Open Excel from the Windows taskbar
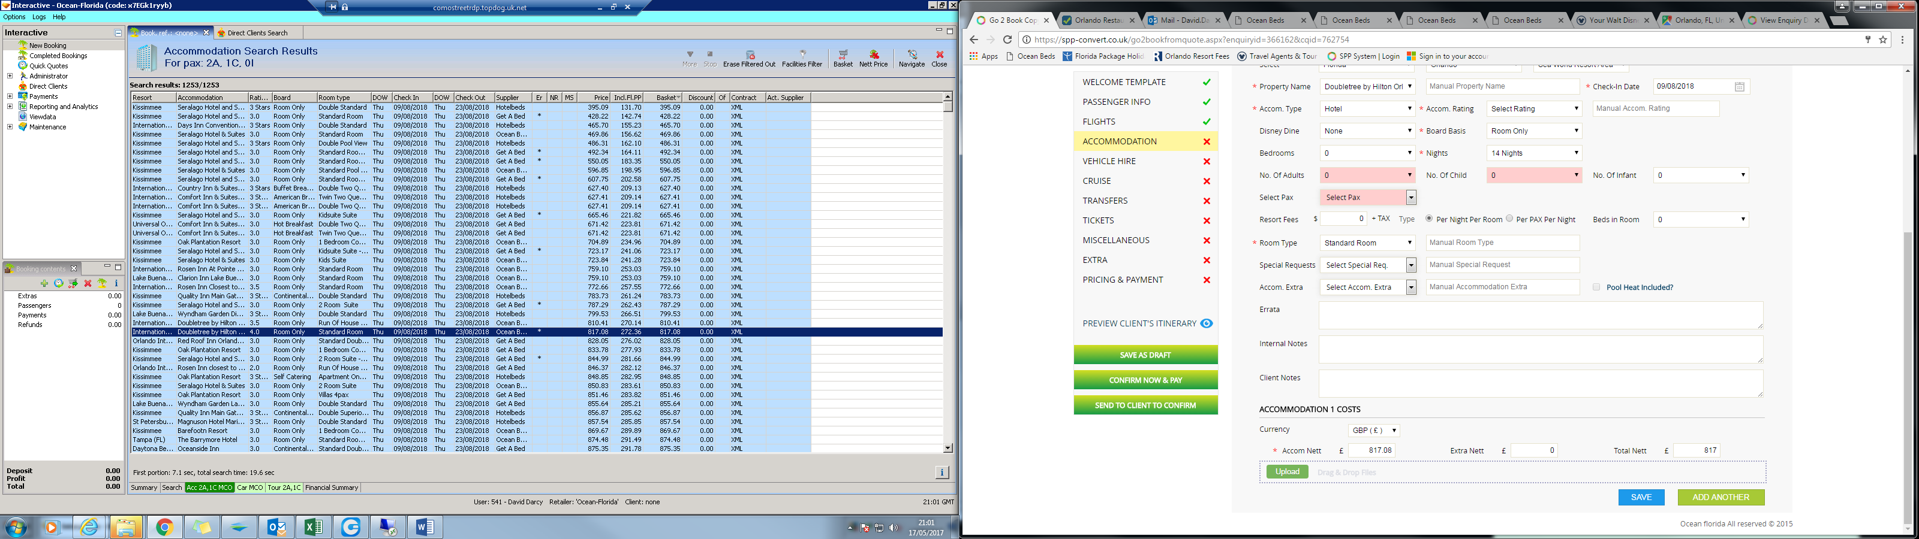 (314, 527)
